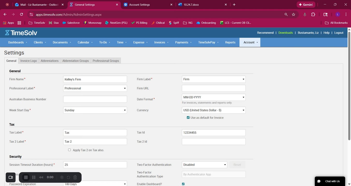Image resolution: width=351 pixels, height=186 pixels.
Task: Open Currency dropdown
Action: [x=214, y=110]
